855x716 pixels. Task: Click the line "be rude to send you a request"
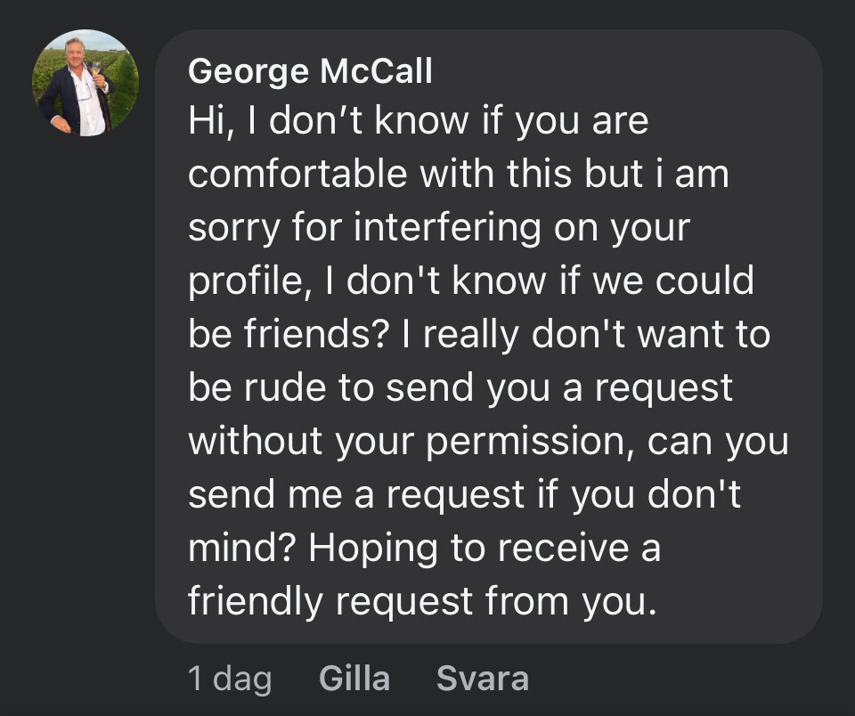(460, 387)
